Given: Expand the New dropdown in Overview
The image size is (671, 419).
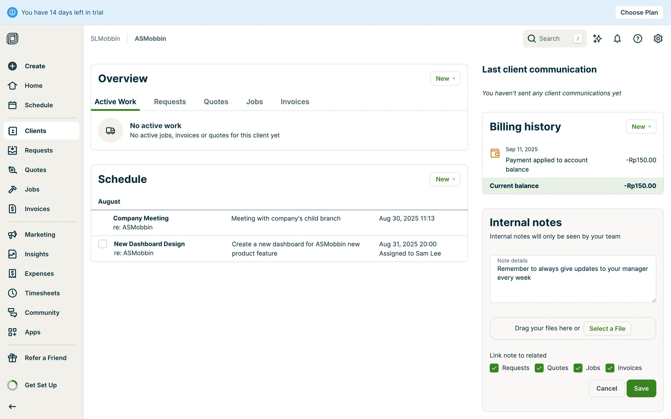Looking at the screenshot, I should click(445, 79).
